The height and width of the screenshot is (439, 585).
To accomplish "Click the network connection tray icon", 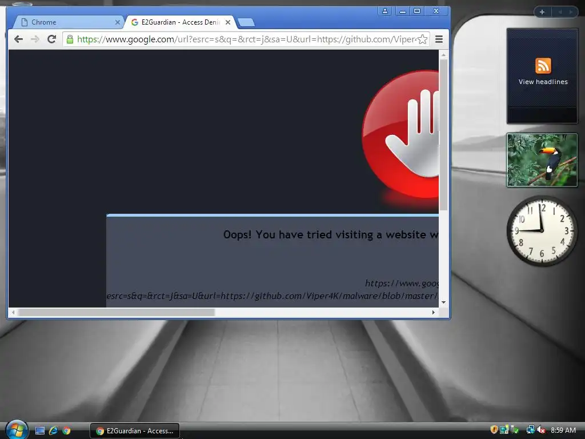I will [x=531, y=430].
